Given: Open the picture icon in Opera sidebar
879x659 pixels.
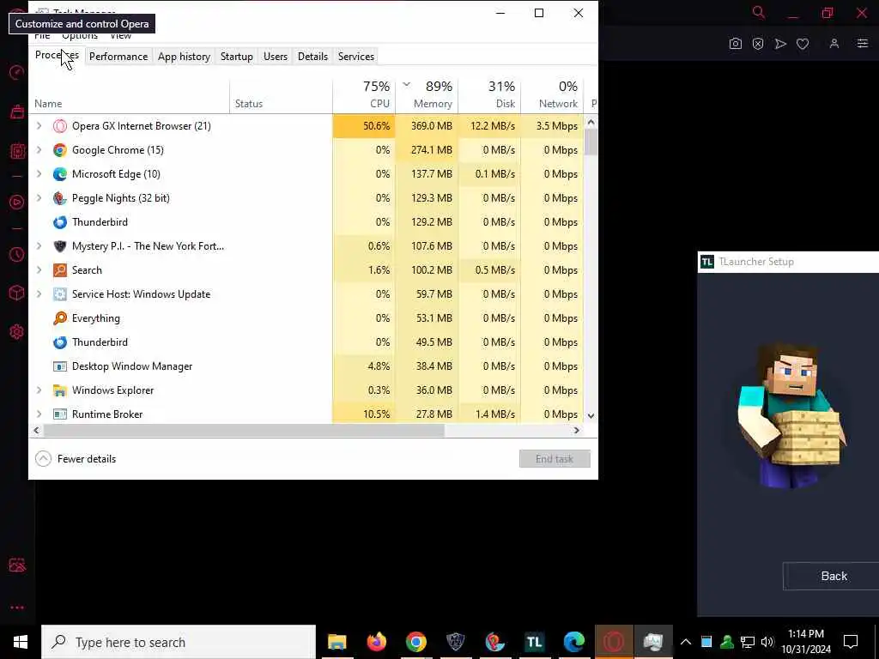Looking at the screenshot, I should pyautogui.click(x=17, y=565).
